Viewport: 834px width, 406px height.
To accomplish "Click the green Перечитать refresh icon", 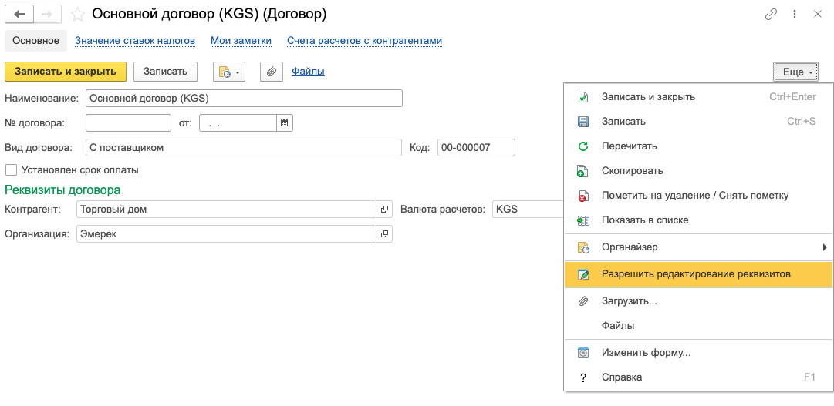I will click(583, 146).
